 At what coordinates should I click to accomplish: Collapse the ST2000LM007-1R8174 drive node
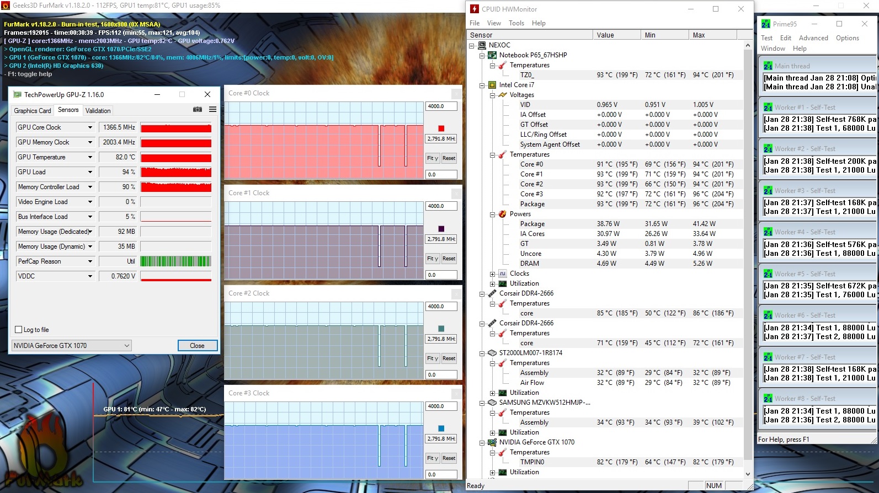tap(482, 353)
